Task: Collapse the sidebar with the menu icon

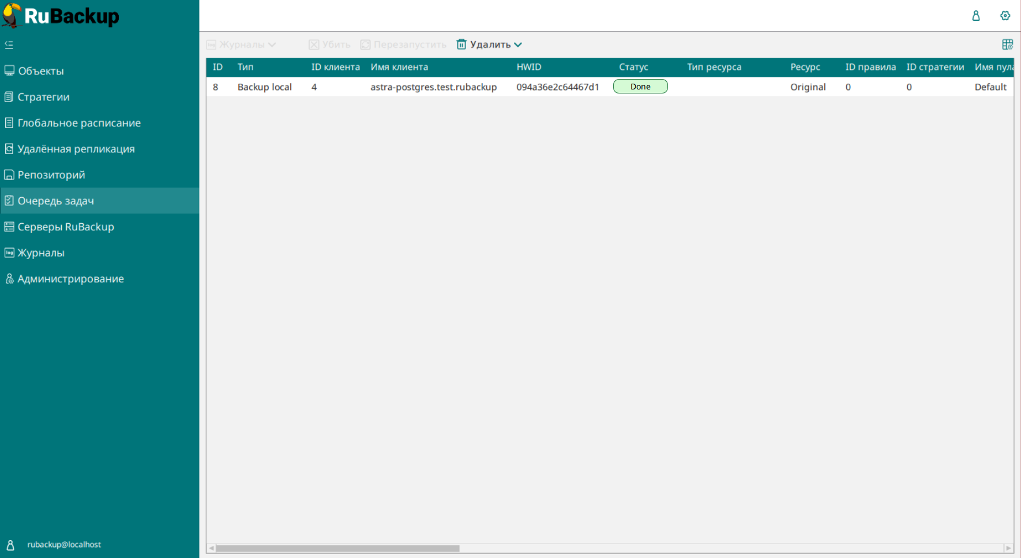Action: pos(9,44)
